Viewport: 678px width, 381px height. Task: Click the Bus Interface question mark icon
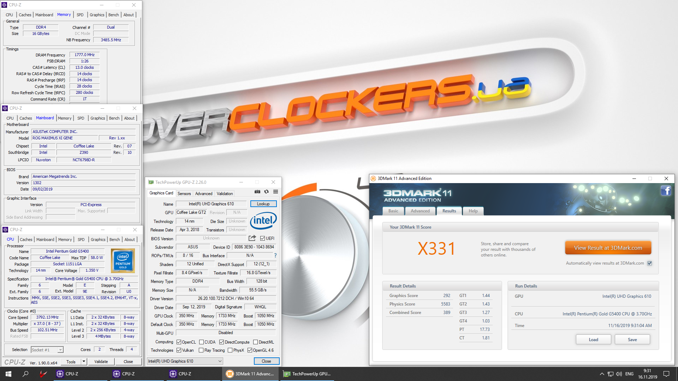click(x=275, y=255)
